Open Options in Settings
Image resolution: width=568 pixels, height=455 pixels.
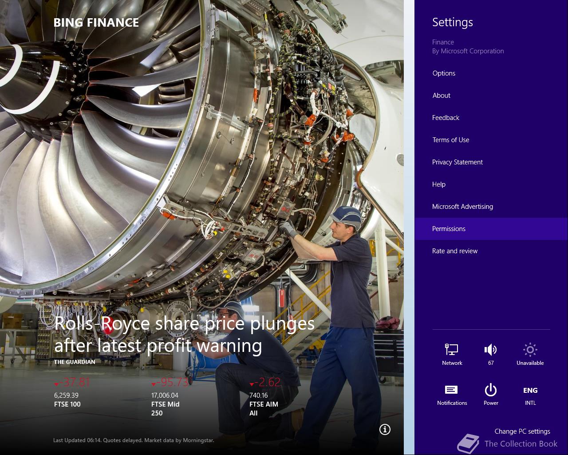(x=491, y=73)
